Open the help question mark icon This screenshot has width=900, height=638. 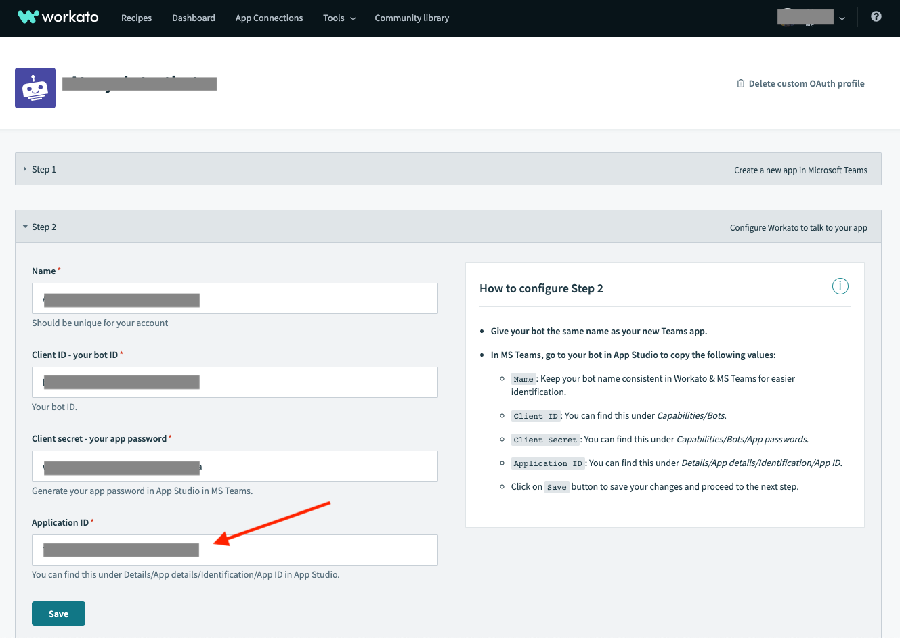pyautogui.click(x=876, y=17)
